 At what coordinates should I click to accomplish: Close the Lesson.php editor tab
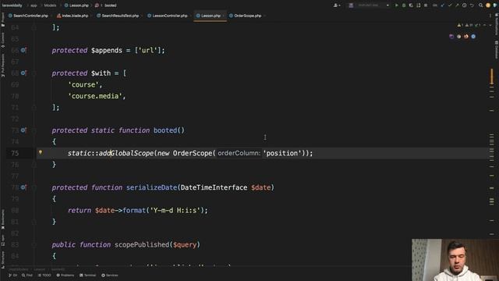coord(224,16)
